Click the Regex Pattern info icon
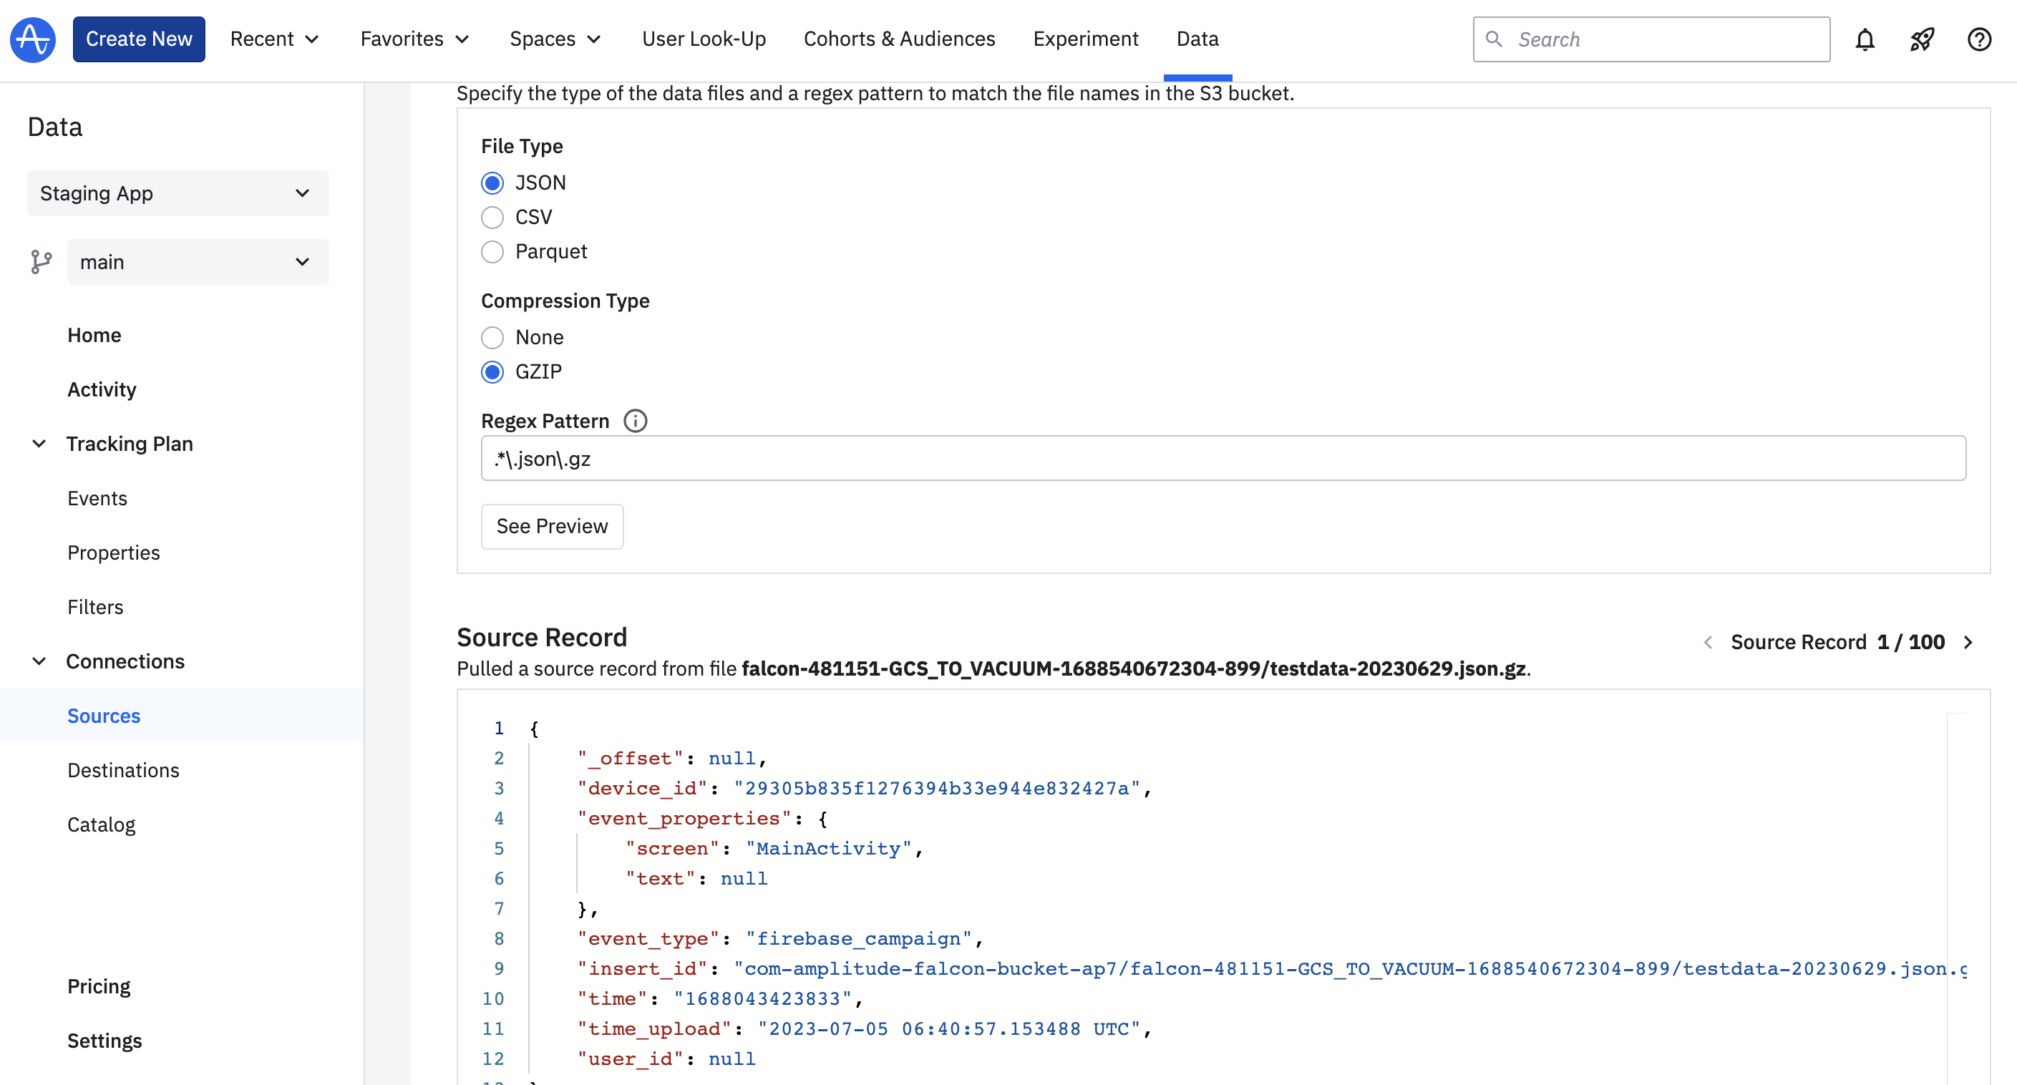Screen dimensions: 2017x1085 point(635,421)
